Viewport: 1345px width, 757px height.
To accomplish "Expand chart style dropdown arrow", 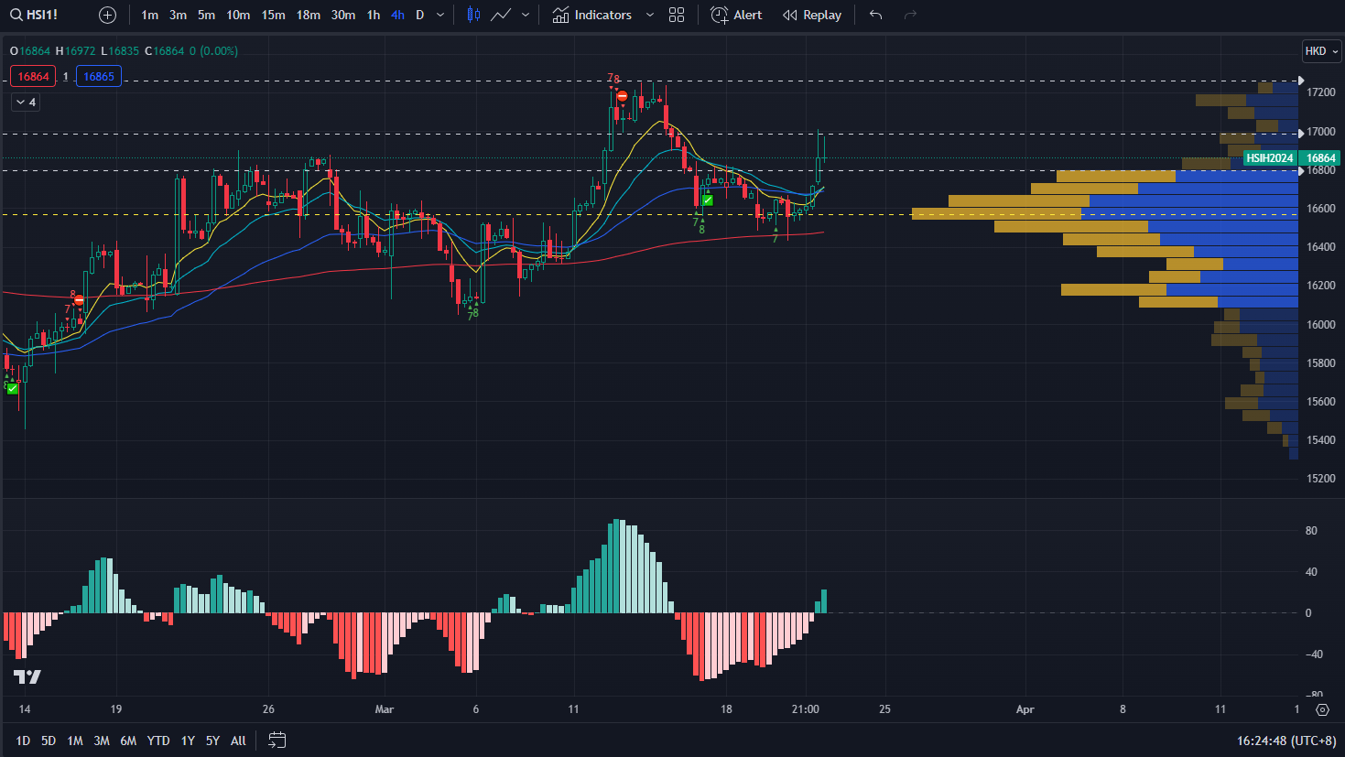I will point(526,15).
